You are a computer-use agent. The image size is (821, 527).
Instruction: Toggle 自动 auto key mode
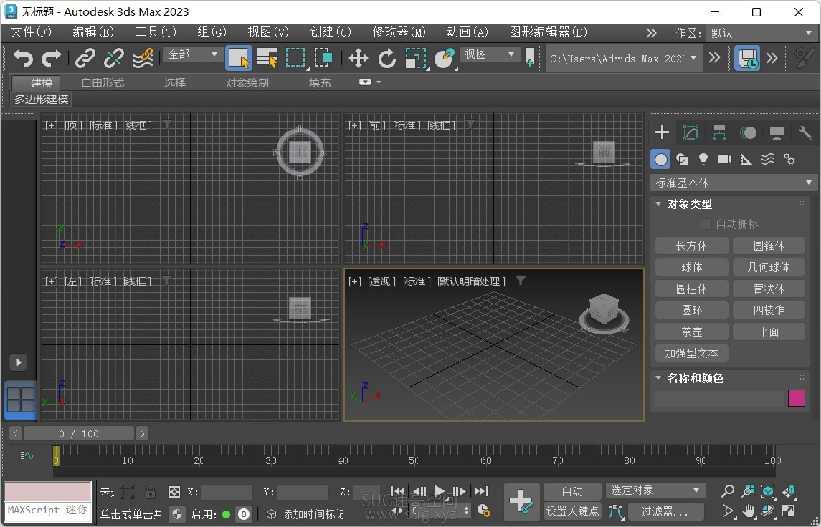click(572, 491)
